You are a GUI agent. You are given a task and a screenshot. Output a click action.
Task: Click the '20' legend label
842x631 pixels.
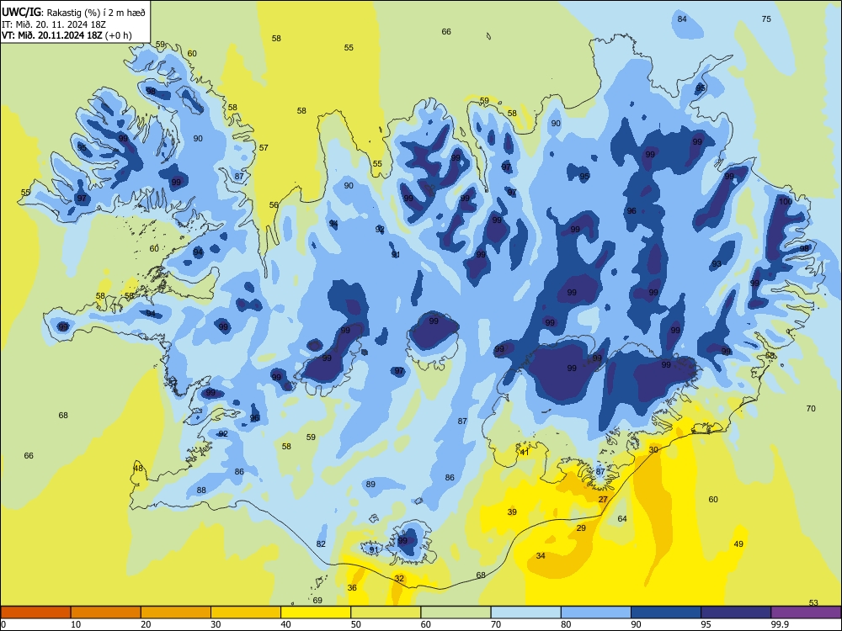(146, 624)
